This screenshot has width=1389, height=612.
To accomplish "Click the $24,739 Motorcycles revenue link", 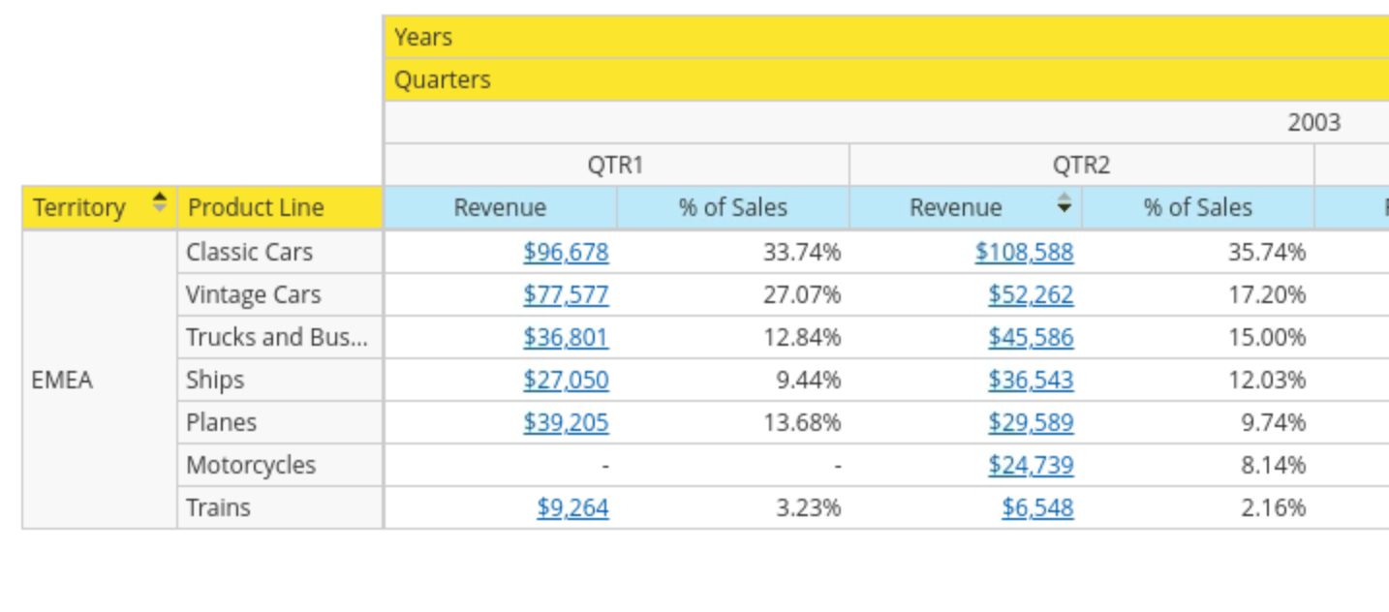I will [x=1031, y=466].
